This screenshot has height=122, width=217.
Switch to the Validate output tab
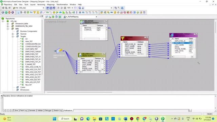pyautogui.click(x=40, y=110)
